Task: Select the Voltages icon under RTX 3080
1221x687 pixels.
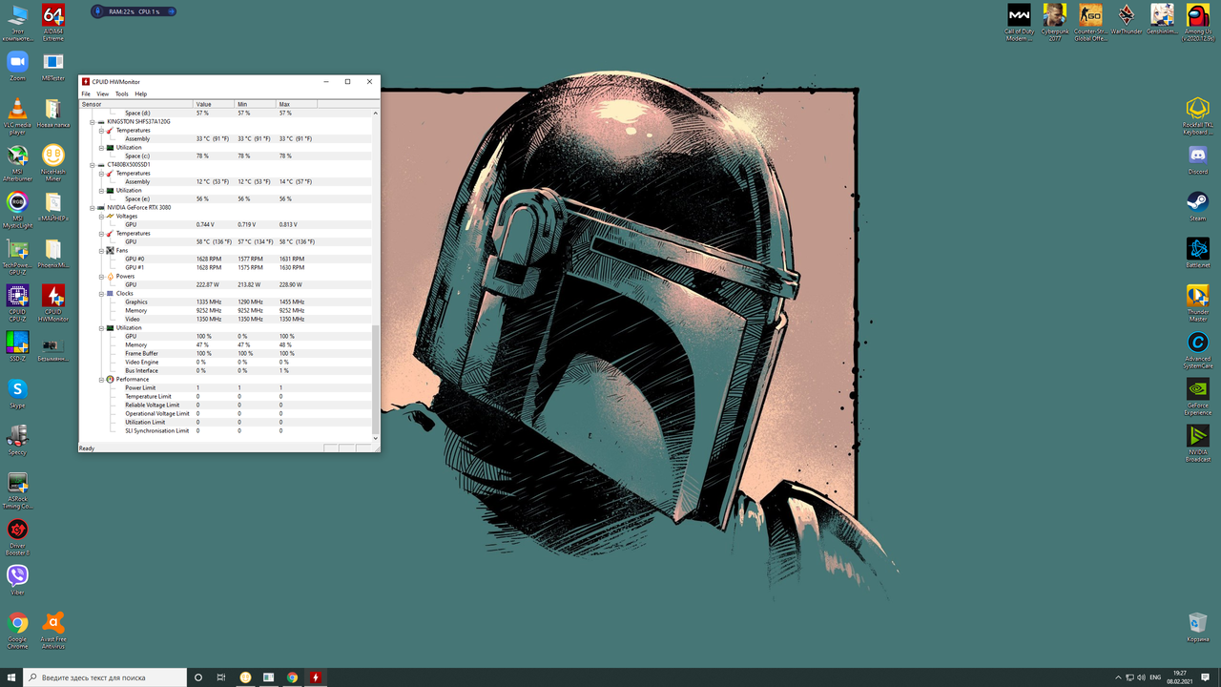Action: 110,217
